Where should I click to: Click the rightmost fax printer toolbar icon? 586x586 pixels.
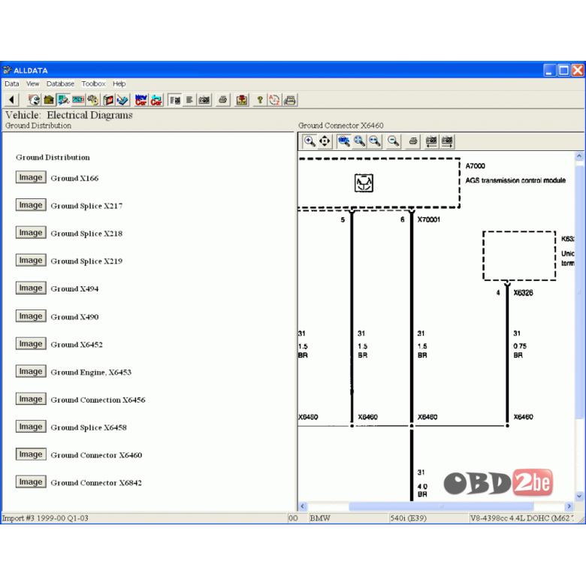tap(290, 100)
